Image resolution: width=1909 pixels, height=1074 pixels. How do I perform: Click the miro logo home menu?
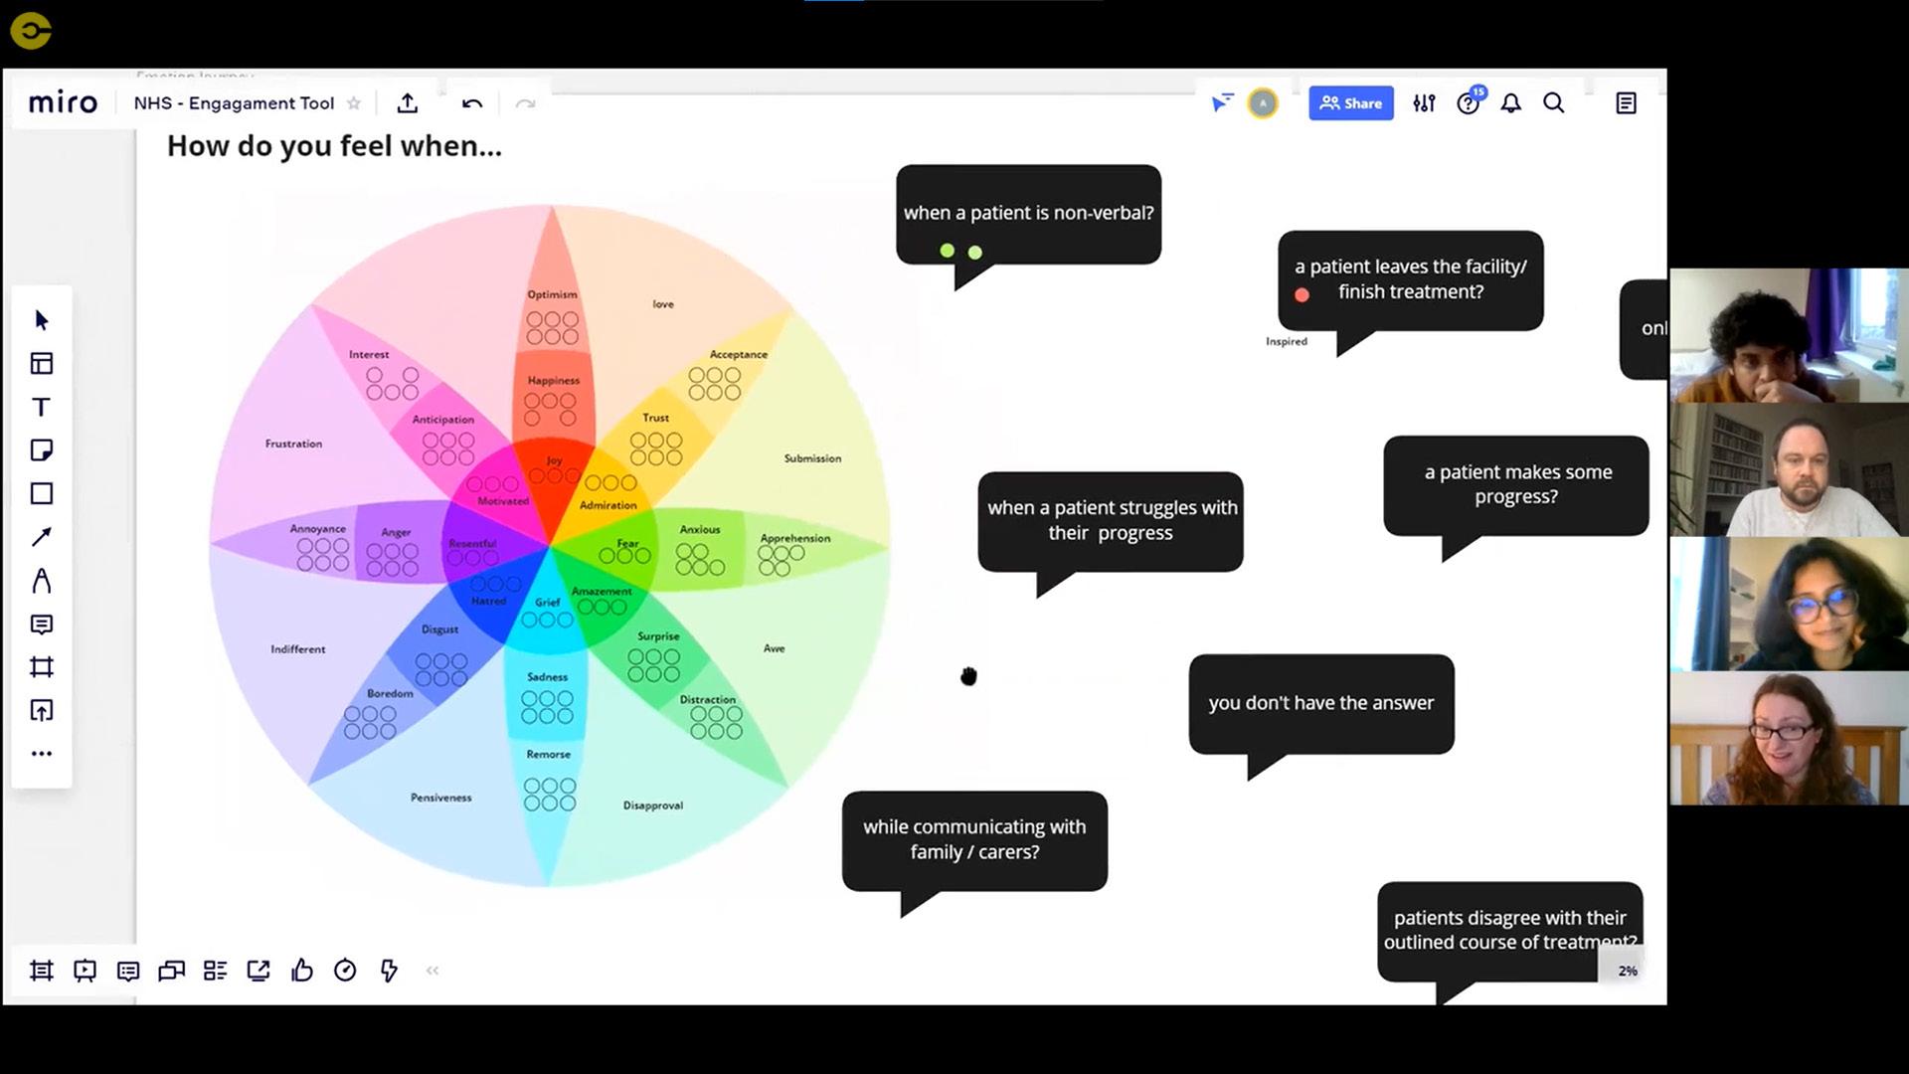point(63,103)
